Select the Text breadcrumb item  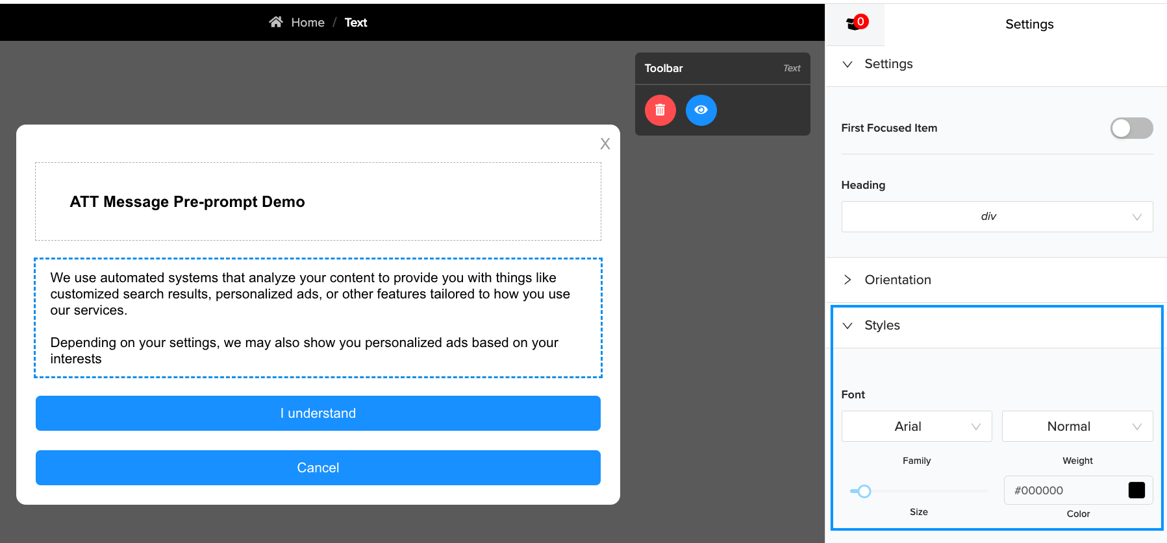click(x=355, y=23)
